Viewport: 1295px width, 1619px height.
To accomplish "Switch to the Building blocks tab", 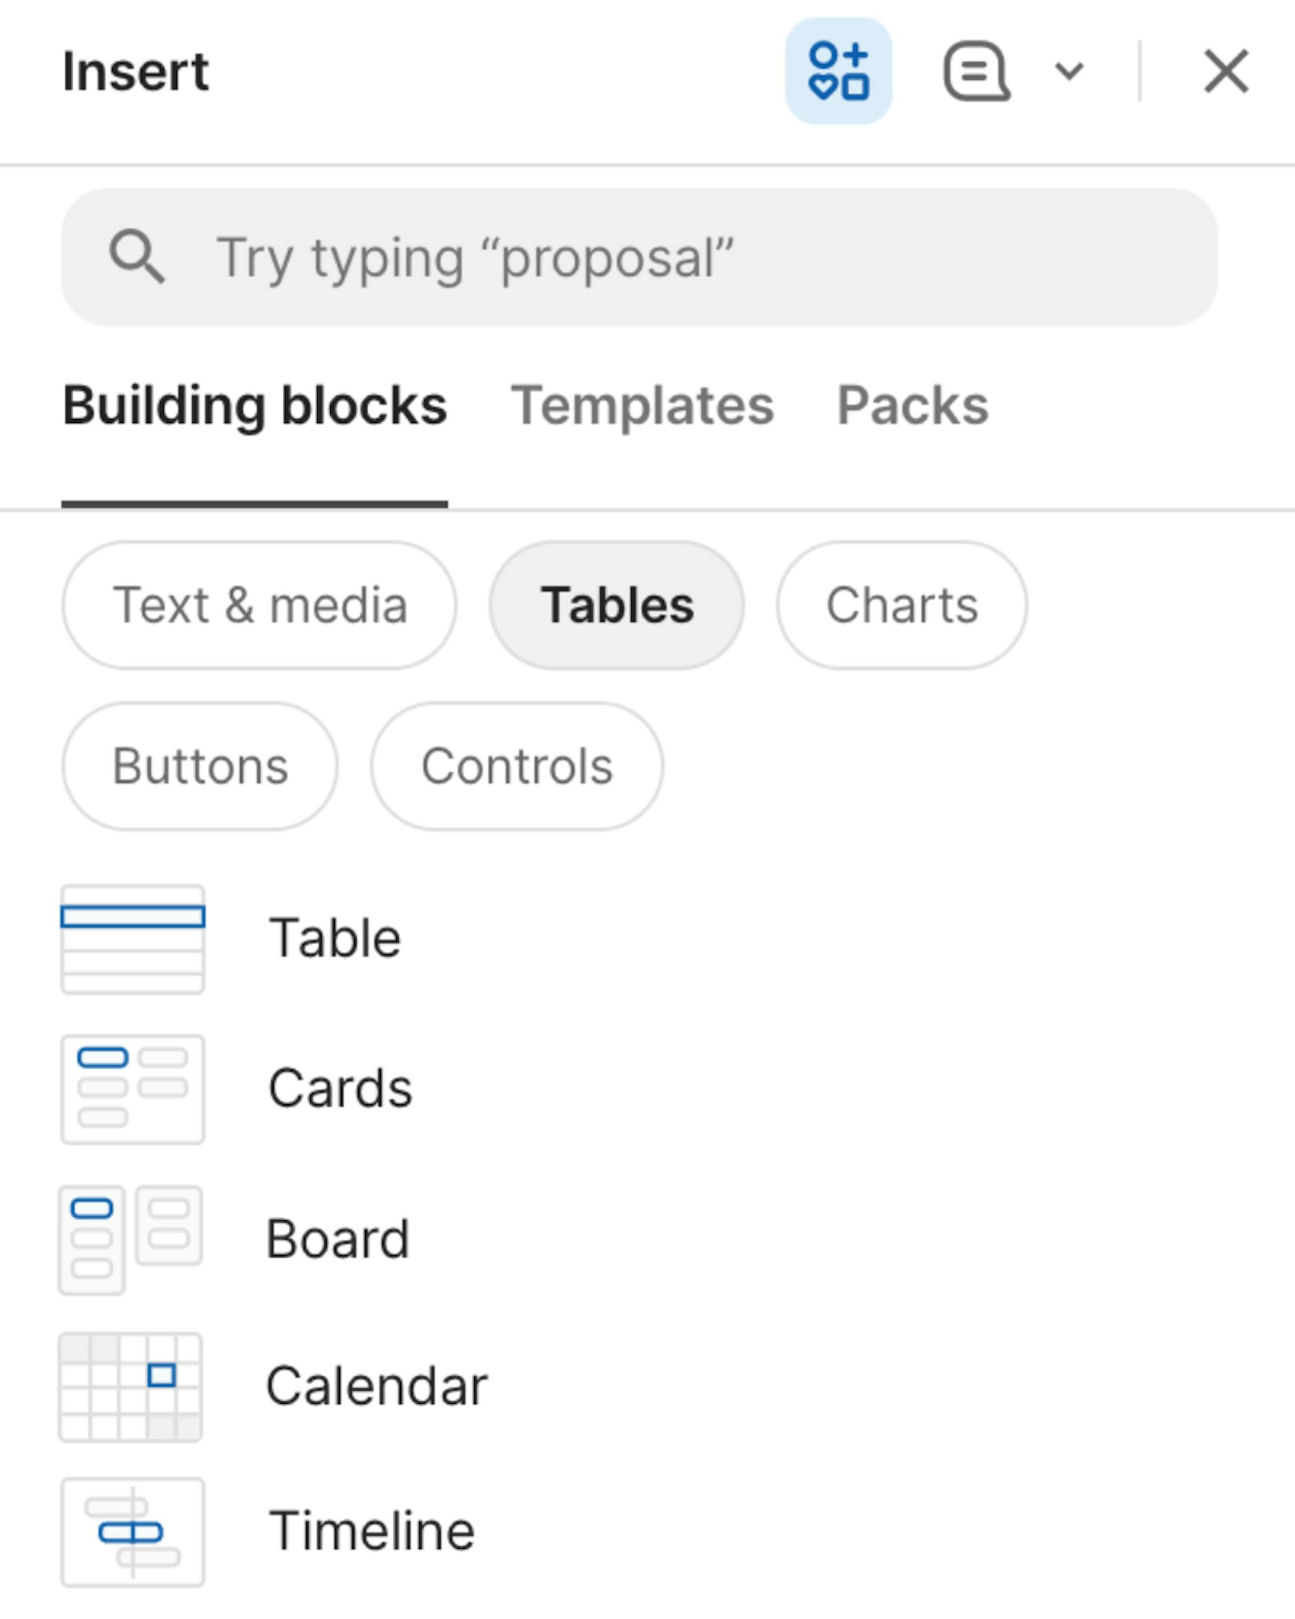I will coord(254,406).
